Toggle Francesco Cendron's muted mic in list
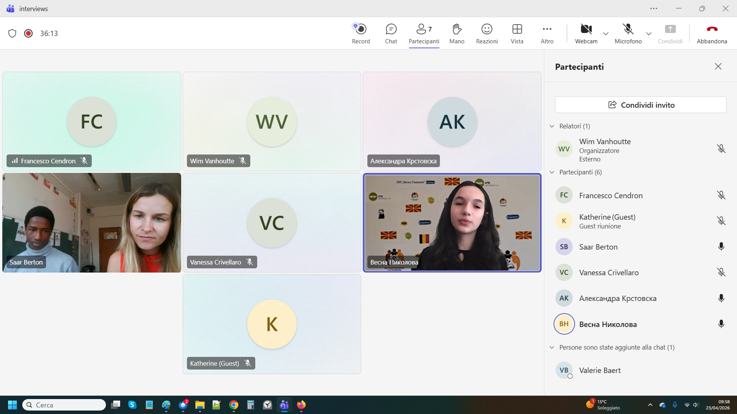The image size is (737, 414). pyautogui.click(x=721, y=195)
